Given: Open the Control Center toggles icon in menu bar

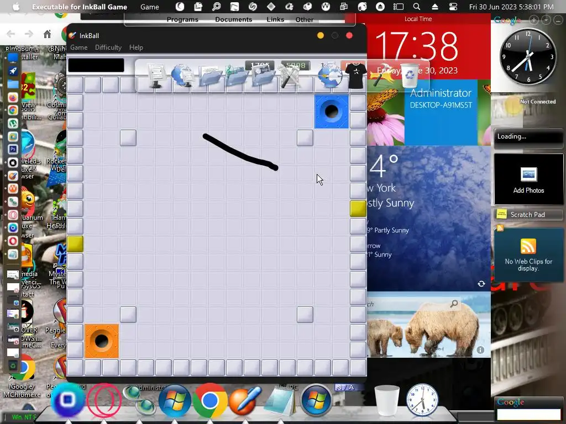Looking at the screenshot, I should click(x=453, y=7).
